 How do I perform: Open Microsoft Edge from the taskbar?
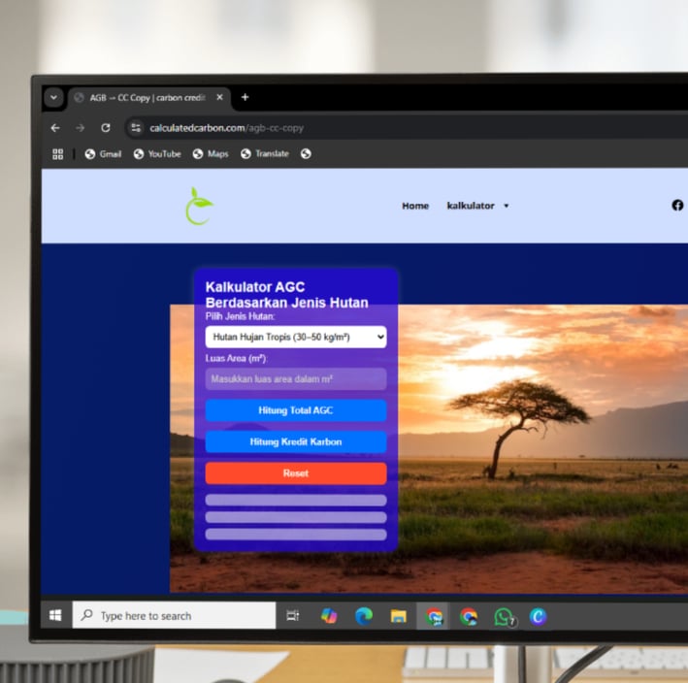(364, 616)
